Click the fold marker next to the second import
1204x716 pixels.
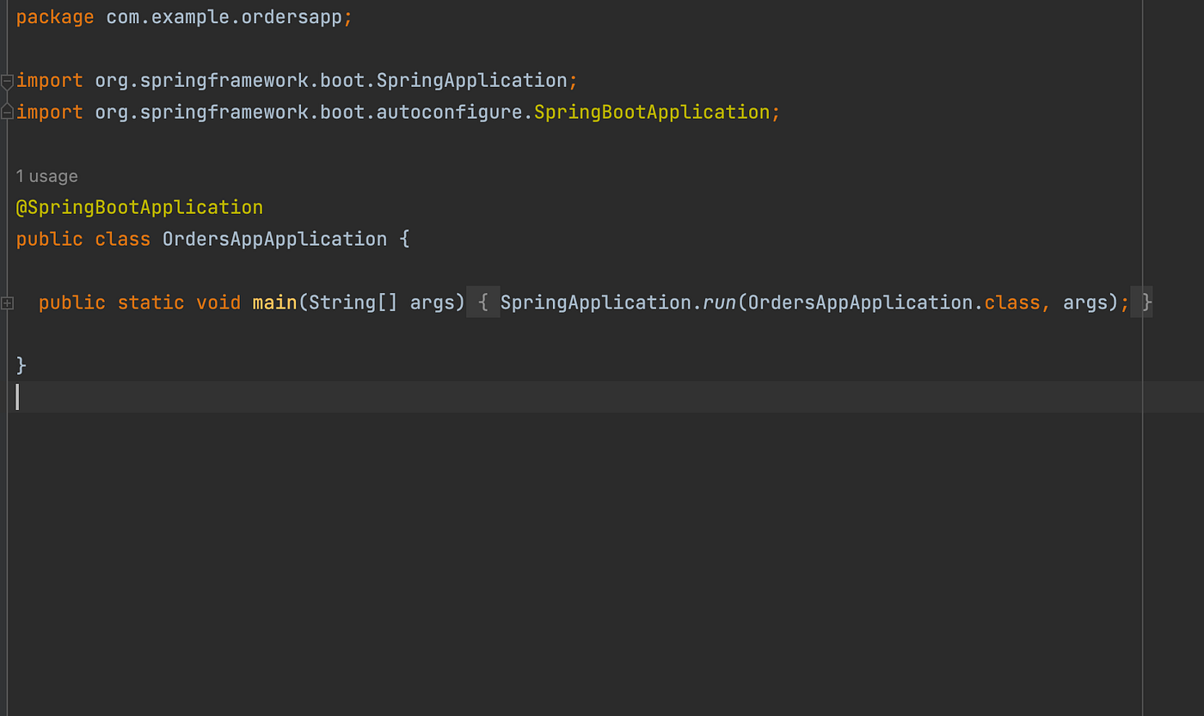point(6,111)
